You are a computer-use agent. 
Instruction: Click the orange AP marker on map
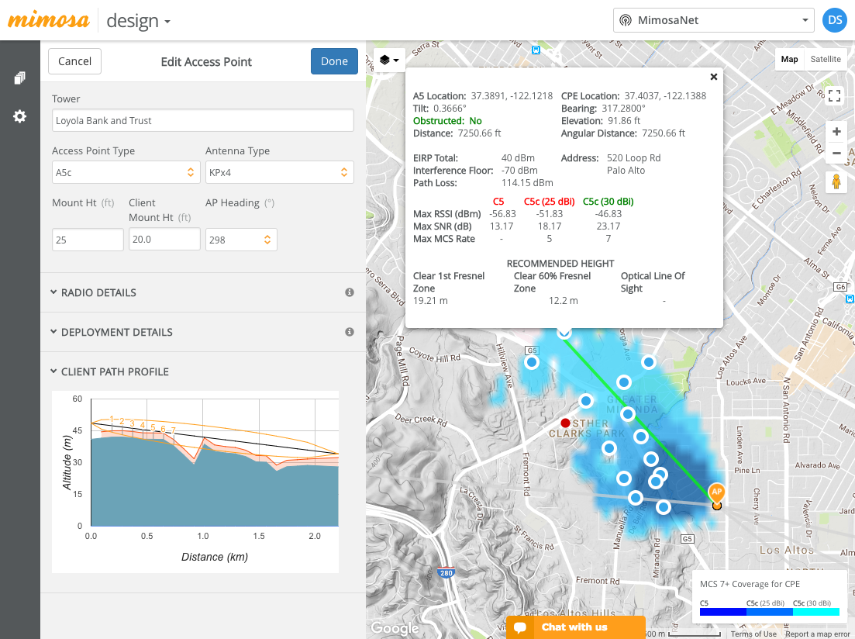pyautogui.click(x=716, y=492)
